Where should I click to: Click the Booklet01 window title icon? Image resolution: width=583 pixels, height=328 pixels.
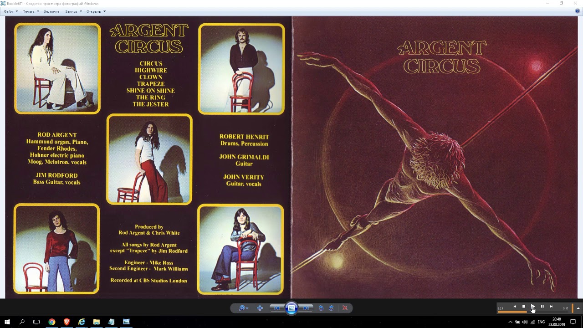point(4,3)
